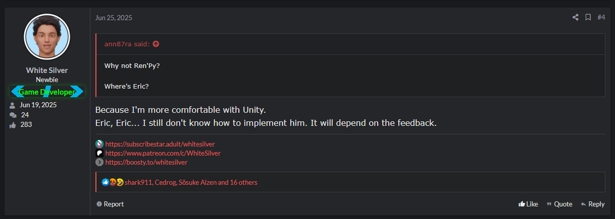Viewport: 615px width, 219px height.
Task: Open the SubscribeStar whitesilver link
Action: click(x=160, y=144)
